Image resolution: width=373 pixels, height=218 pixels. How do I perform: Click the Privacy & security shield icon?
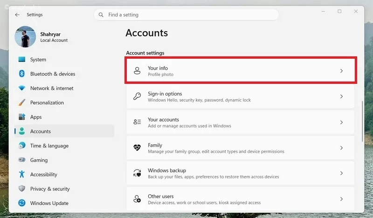coord(21,189)
